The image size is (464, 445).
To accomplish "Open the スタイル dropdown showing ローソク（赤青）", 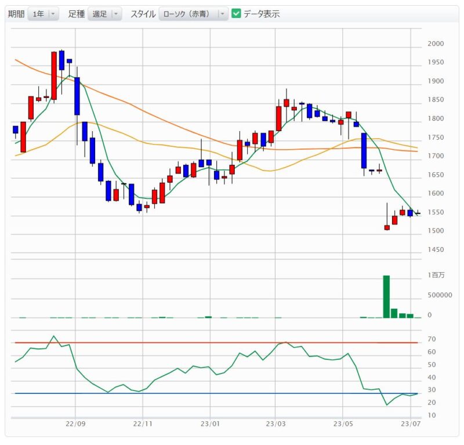I will pyautogui.click(x=194, y=14).
